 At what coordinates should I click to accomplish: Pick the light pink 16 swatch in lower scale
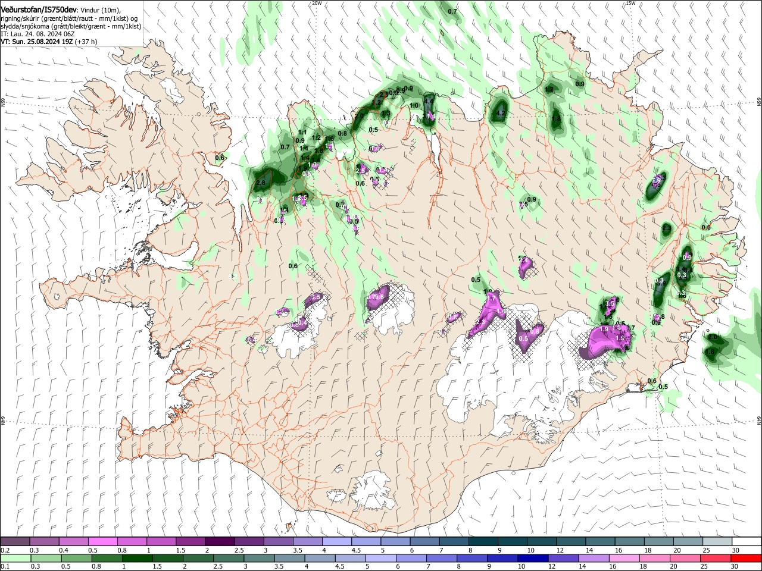(624, 558)
